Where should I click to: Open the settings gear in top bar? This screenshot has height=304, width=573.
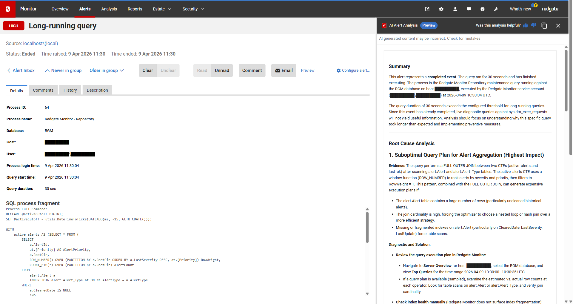[441, 9]
